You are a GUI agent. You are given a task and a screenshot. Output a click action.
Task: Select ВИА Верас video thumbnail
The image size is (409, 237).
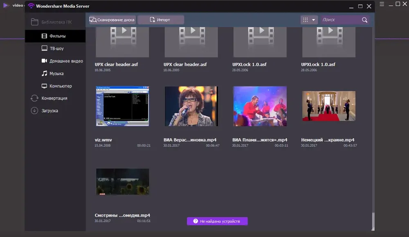[x=191, y=106]
